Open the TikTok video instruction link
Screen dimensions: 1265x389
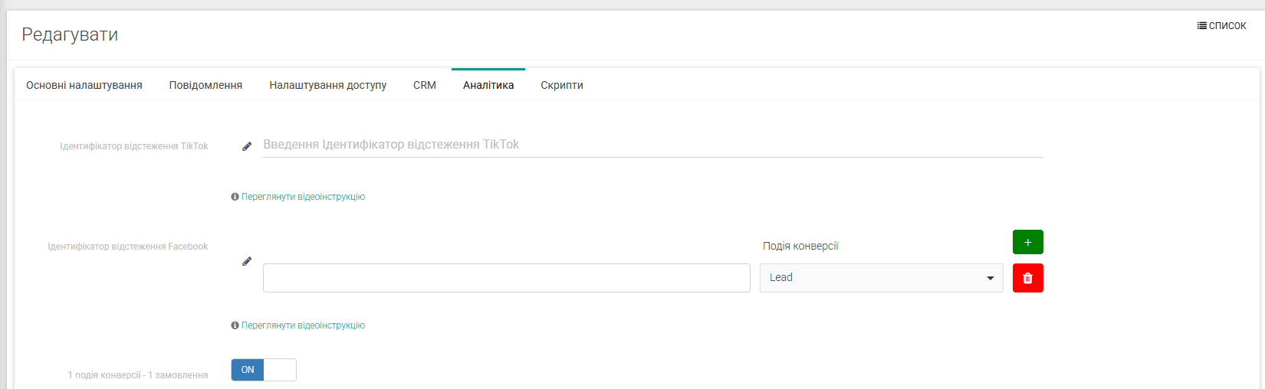[303, 197]
